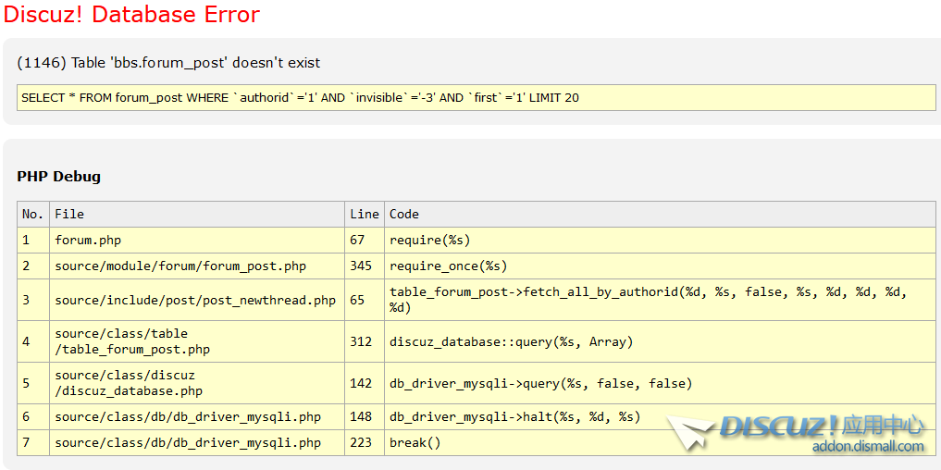Click row number 3 cell
The image size is (941, 470).
(x=33, y=300)
